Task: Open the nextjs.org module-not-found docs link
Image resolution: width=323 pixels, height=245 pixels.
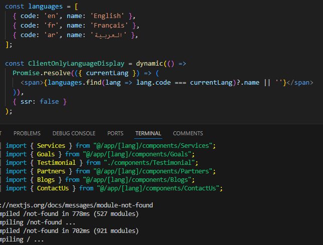Action: point(77,205)
